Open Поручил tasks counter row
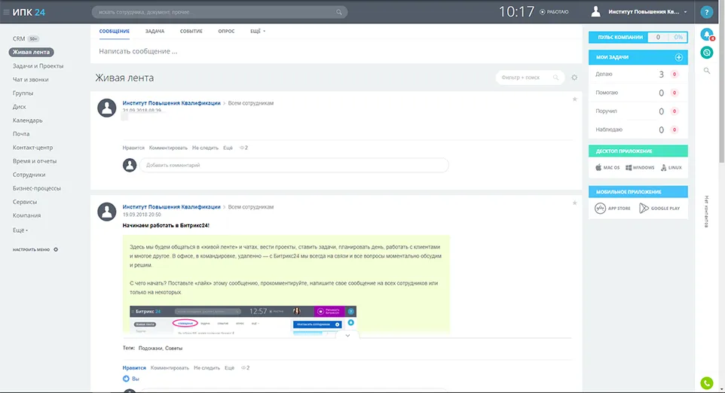 click(x=638, y=111)
